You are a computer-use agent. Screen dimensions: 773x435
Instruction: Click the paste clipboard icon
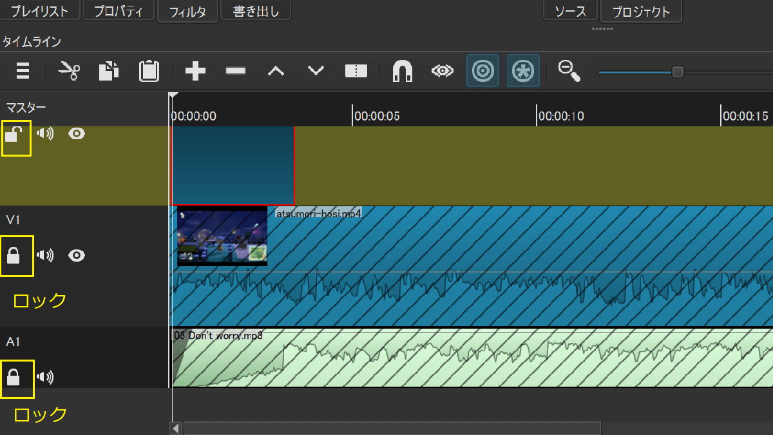click(x=149, y=71)
